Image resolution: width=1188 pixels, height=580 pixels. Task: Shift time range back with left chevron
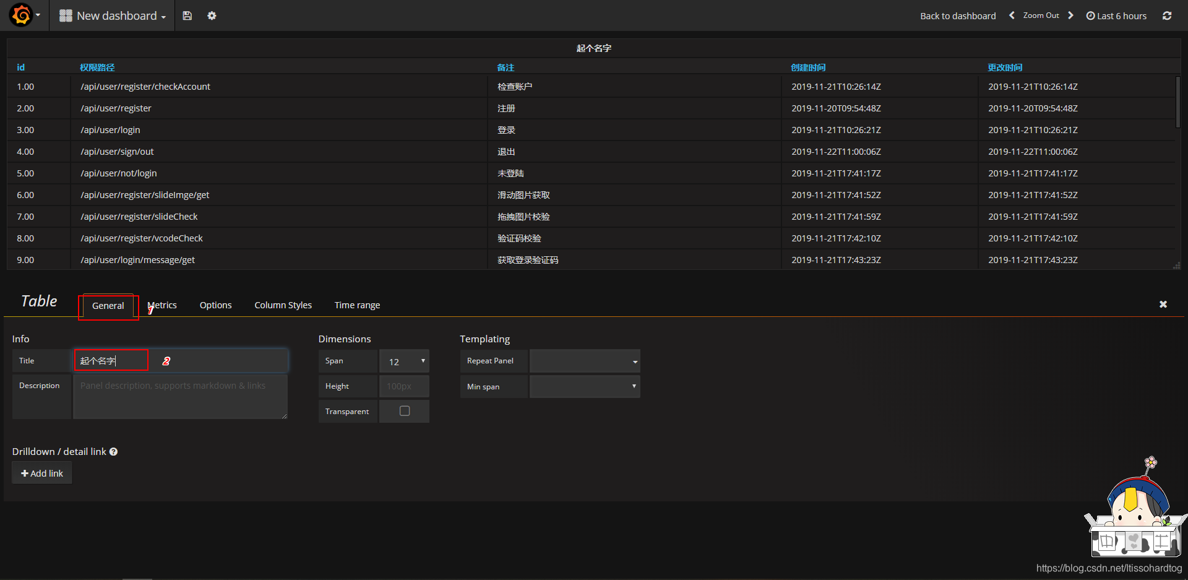coord(1012,15)
